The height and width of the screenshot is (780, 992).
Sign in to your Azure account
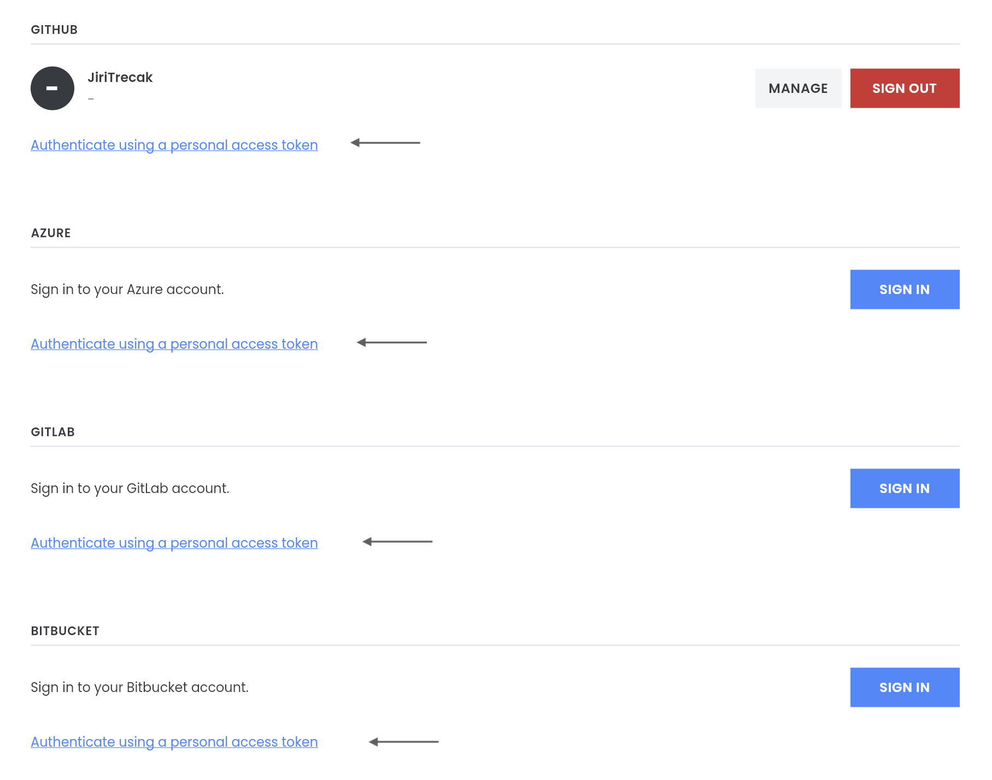tap(904, 290)
